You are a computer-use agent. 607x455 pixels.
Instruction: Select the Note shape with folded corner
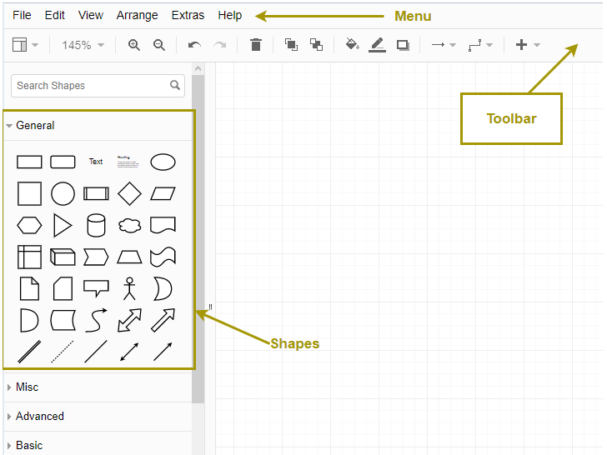tap(29, 288)
